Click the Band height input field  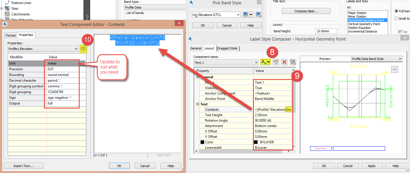click(326, 31)
